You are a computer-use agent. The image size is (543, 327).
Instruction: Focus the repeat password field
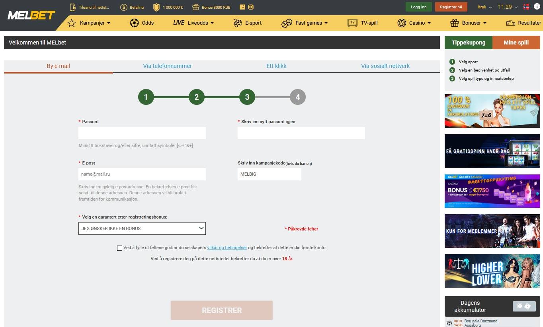[301, 133]
